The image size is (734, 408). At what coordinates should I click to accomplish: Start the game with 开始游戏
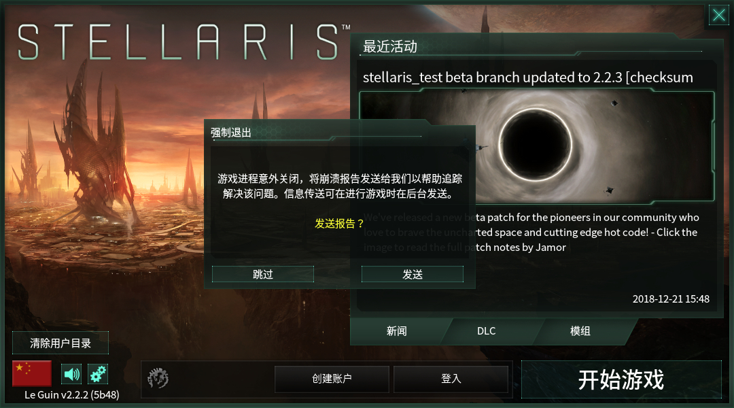coord(621,379)
